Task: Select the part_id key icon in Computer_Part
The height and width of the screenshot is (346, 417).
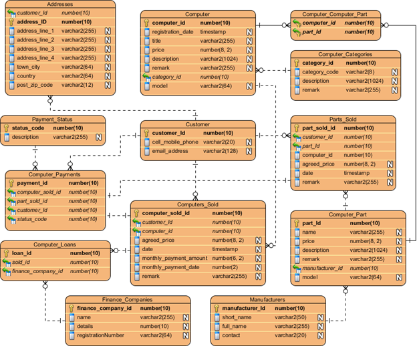Action: point(297,223)
